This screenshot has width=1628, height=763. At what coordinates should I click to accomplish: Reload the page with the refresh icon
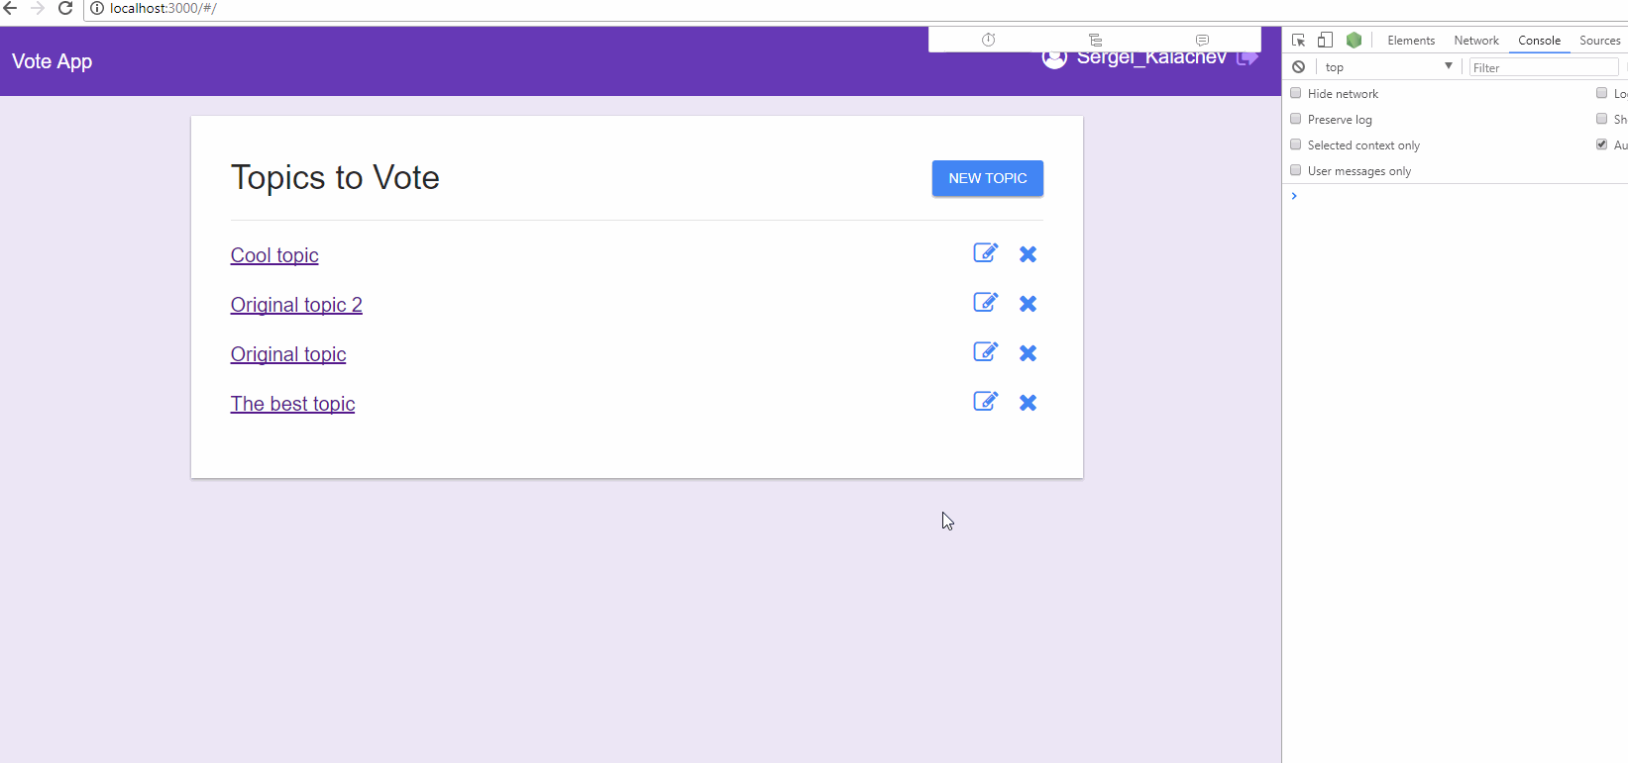coord(65,8)
